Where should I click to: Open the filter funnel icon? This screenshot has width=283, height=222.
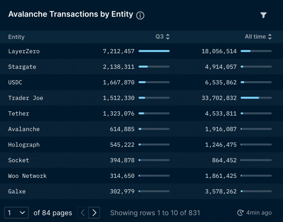click(x=263, y=15)
